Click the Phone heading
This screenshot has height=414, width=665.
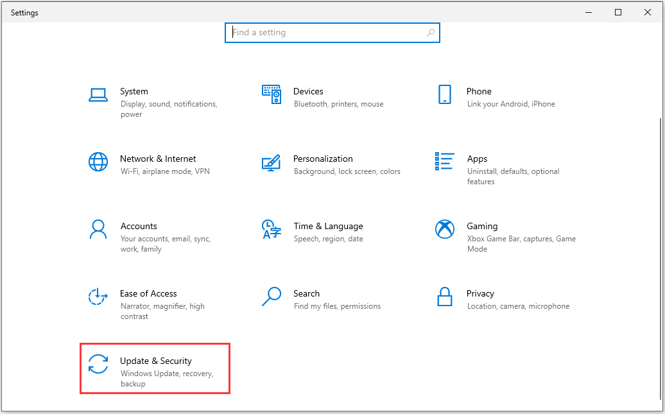pyautogui.click(x=479, y=91)
